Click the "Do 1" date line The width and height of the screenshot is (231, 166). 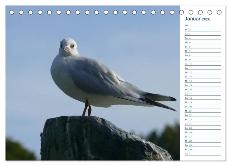tap(202, 25)
